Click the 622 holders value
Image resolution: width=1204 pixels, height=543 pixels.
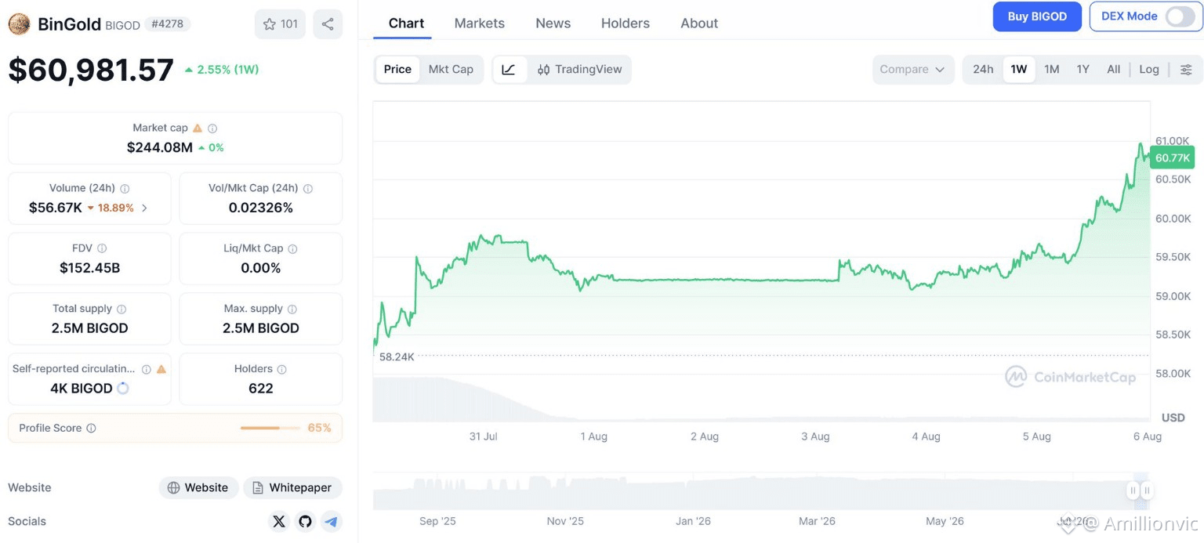261,389
